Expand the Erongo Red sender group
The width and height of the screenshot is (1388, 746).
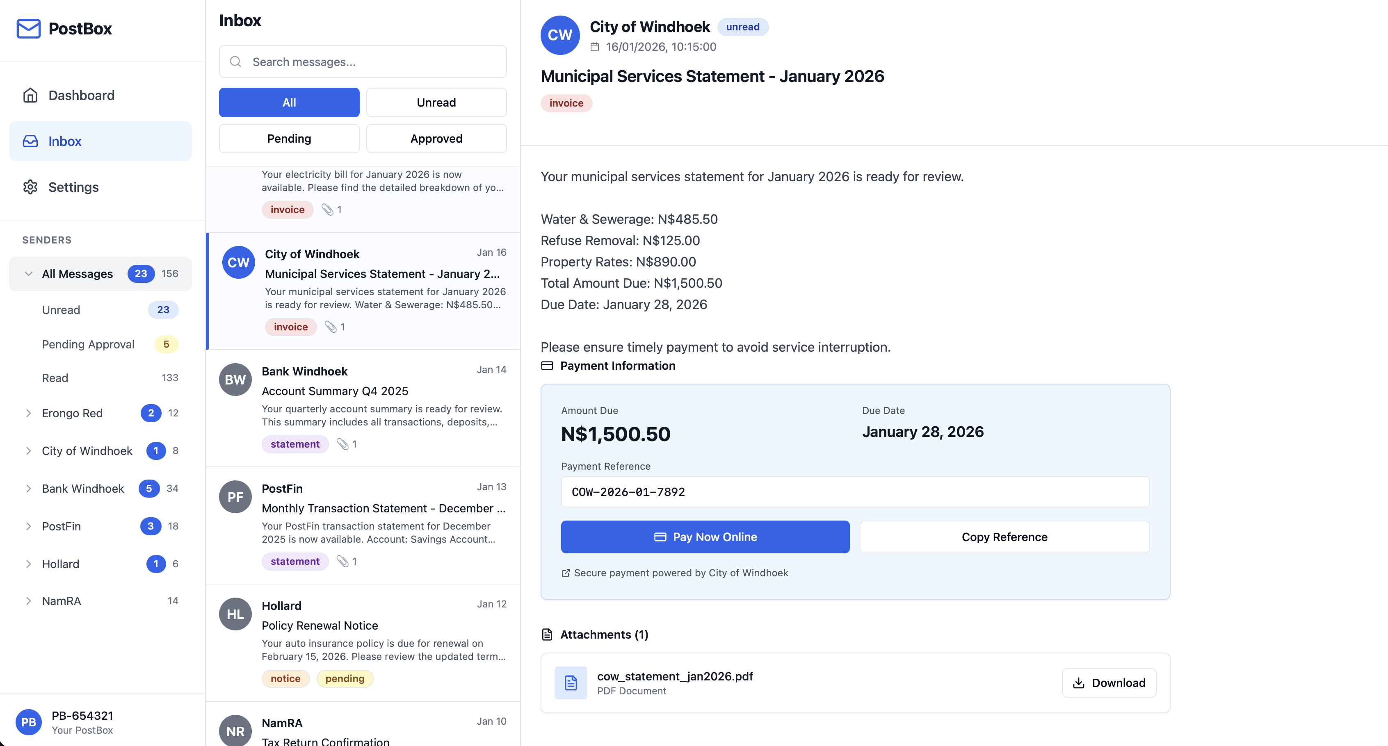tap(29, 413)
